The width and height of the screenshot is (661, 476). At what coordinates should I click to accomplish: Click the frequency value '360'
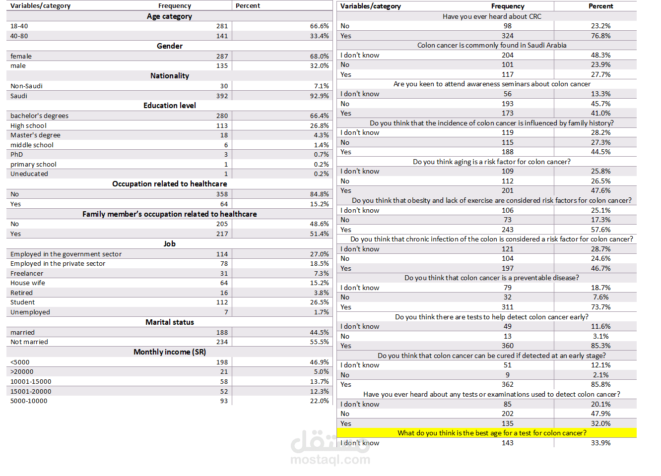click(x=507, y=346)
